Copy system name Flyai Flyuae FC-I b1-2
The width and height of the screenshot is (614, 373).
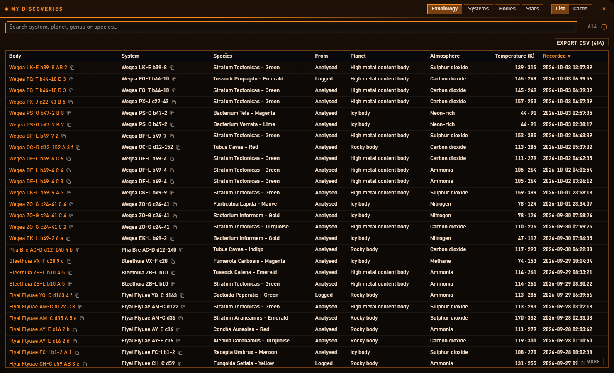coord(180,353)
